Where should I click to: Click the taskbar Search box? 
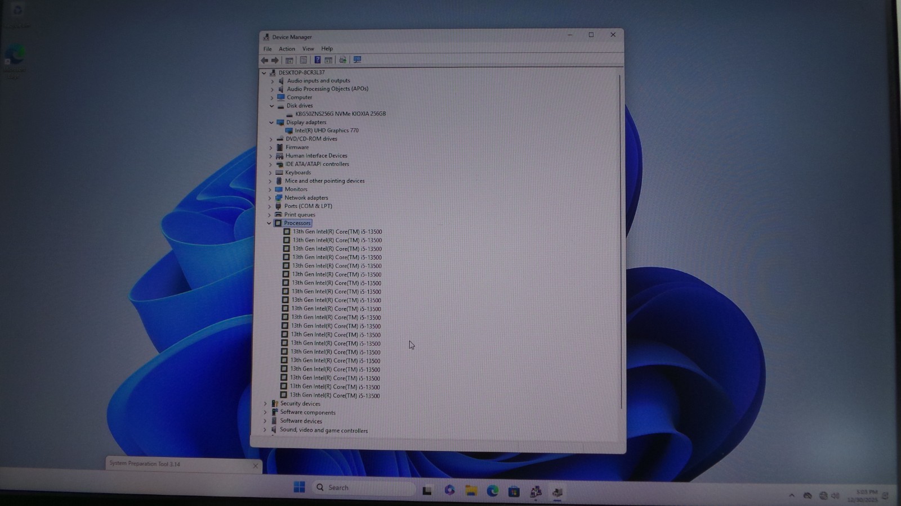coord(363,487)
